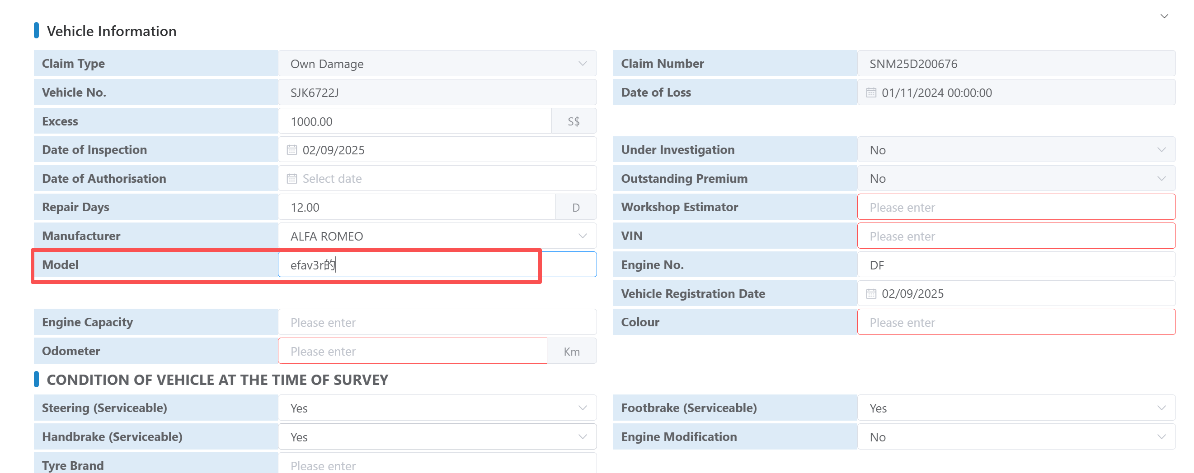Collapse the Vehicle Information section chevron

pyautogui.click(x=1164, y=16)
